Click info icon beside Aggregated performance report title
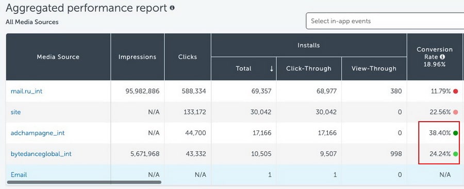Screen dimensions: 464x189 (172, 8)
